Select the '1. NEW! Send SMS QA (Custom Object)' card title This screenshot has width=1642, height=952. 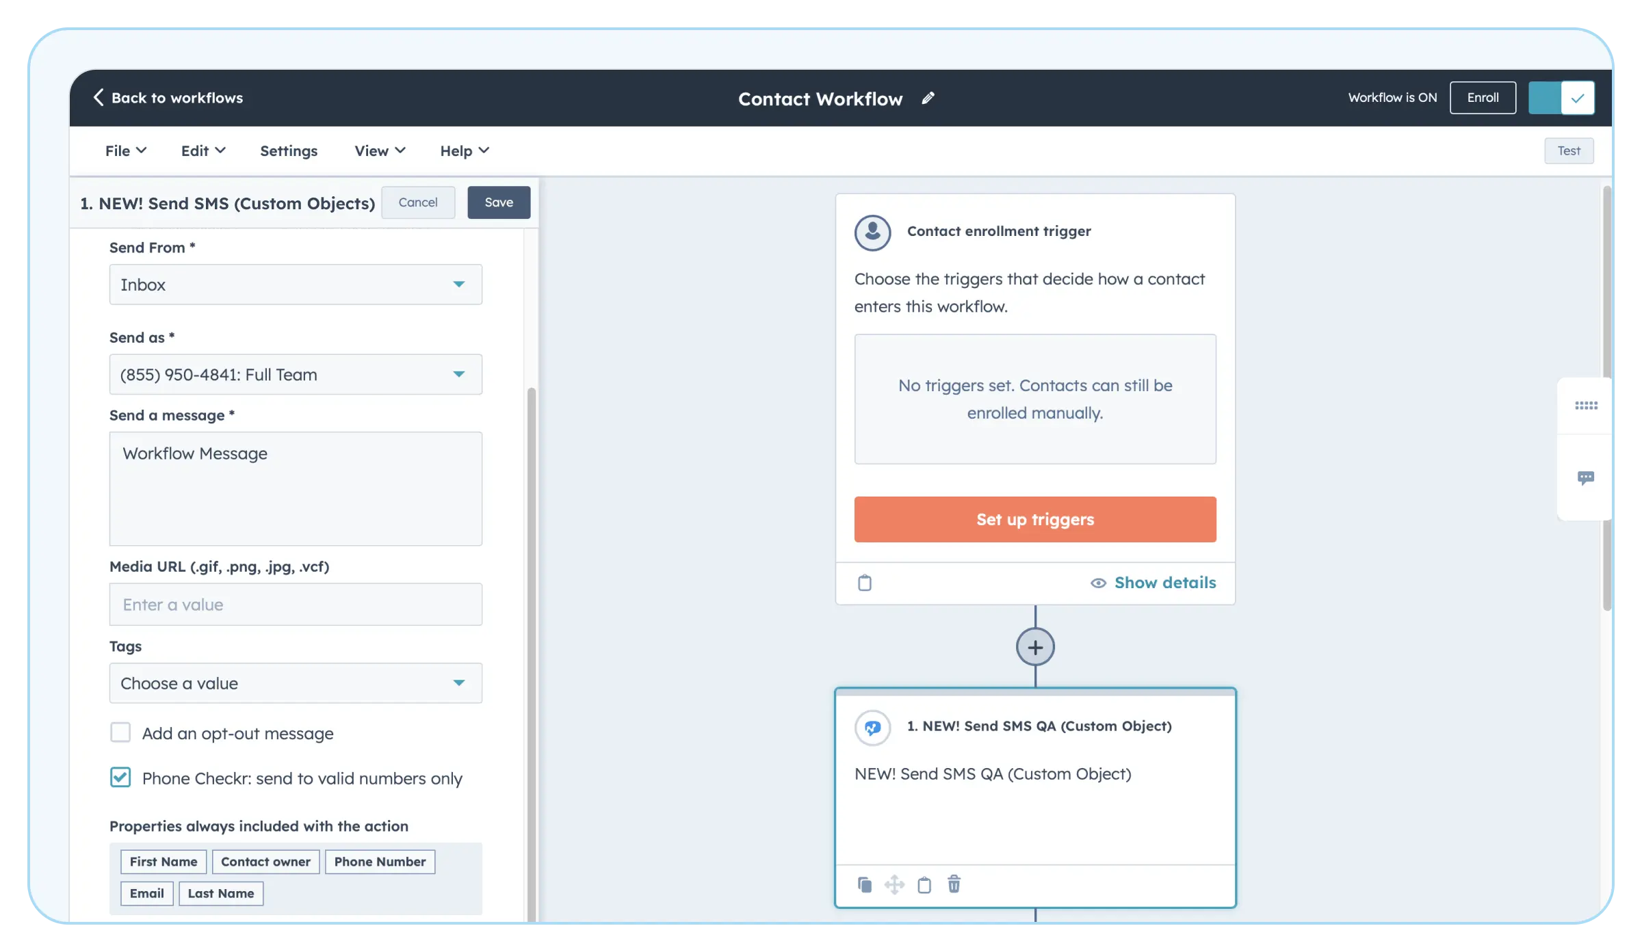tap(1039, 726)
